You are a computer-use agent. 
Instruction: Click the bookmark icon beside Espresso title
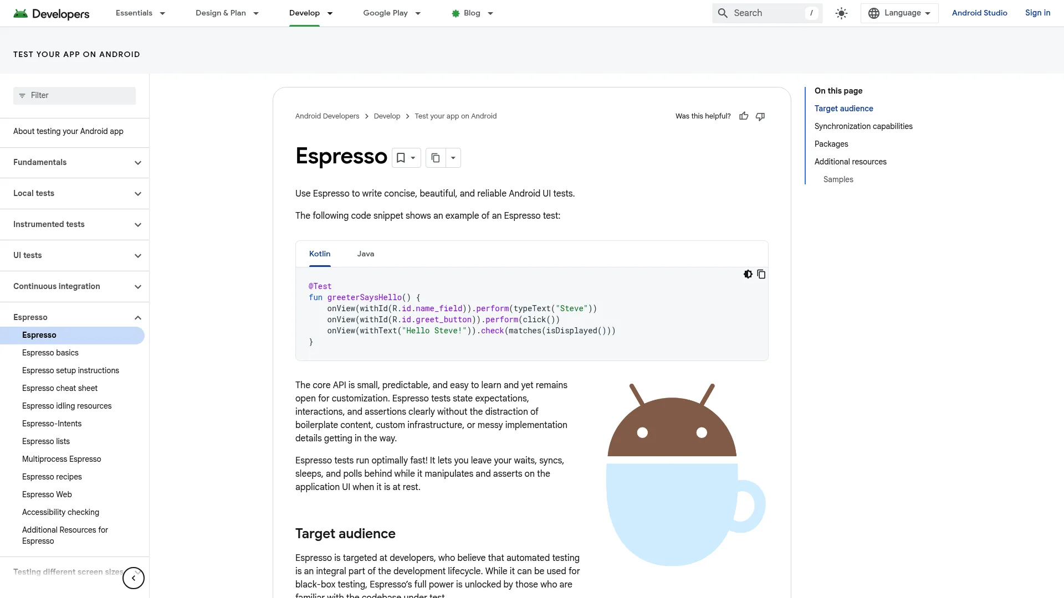tap(401, 158)
